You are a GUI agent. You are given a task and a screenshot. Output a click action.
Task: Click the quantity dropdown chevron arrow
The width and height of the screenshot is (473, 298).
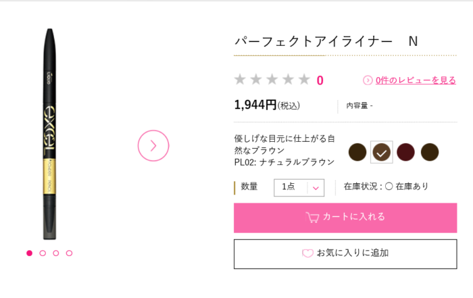click(x=316, y=188)
